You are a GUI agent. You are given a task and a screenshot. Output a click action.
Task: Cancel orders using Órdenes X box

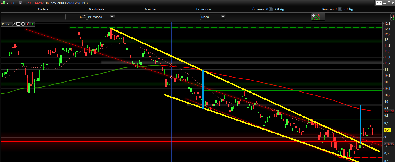[271, 9]
